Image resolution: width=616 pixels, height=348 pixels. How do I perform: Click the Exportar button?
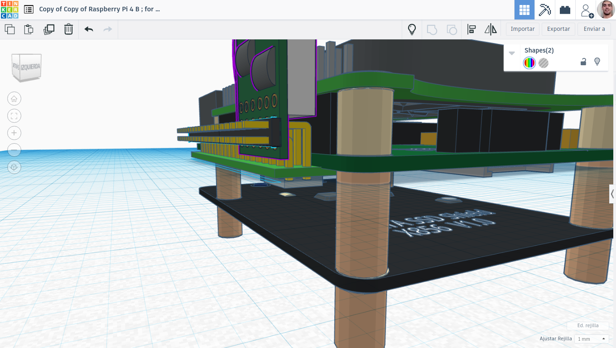pyautogui.click(x=558, y=29)
